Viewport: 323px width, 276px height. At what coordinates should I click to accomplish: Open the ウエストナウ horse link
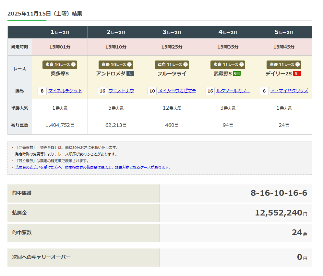[x=121, y=91]
